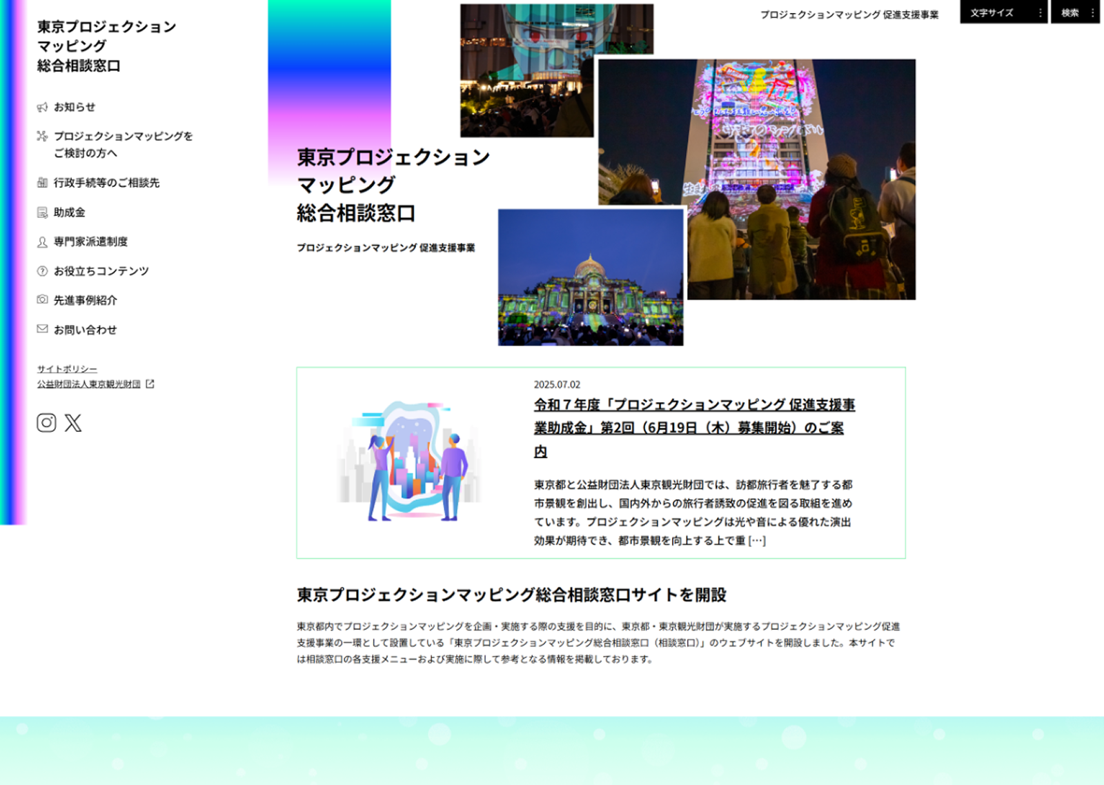Click the camera icon beside 先進事例紹介
The height and width of the screenshot is (785, 1104).
(42, 299)
